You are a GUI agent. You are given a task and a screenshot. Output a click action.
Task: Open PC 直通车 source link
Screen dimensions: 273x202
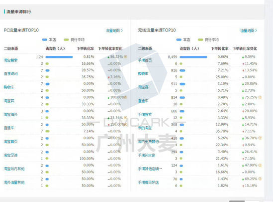point(9,128)
